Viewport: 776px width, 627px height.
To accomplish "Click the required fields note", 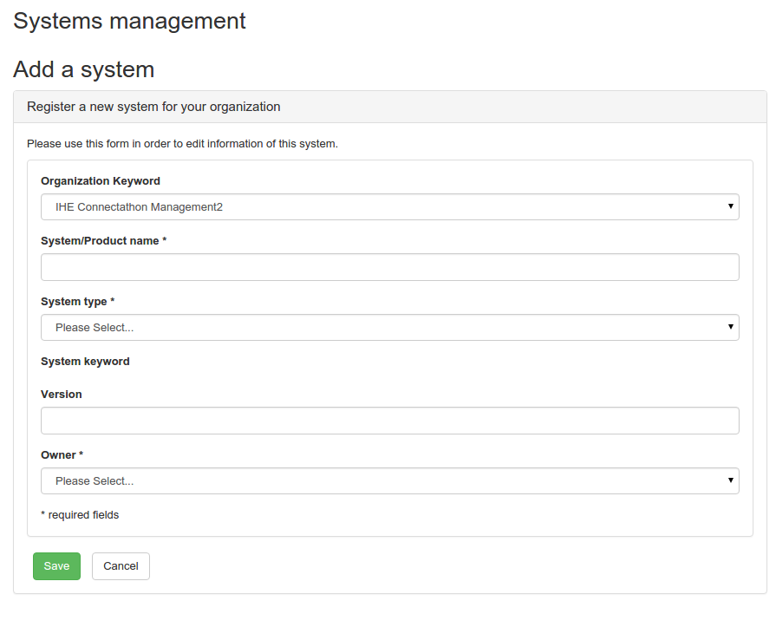I will 80,514.
